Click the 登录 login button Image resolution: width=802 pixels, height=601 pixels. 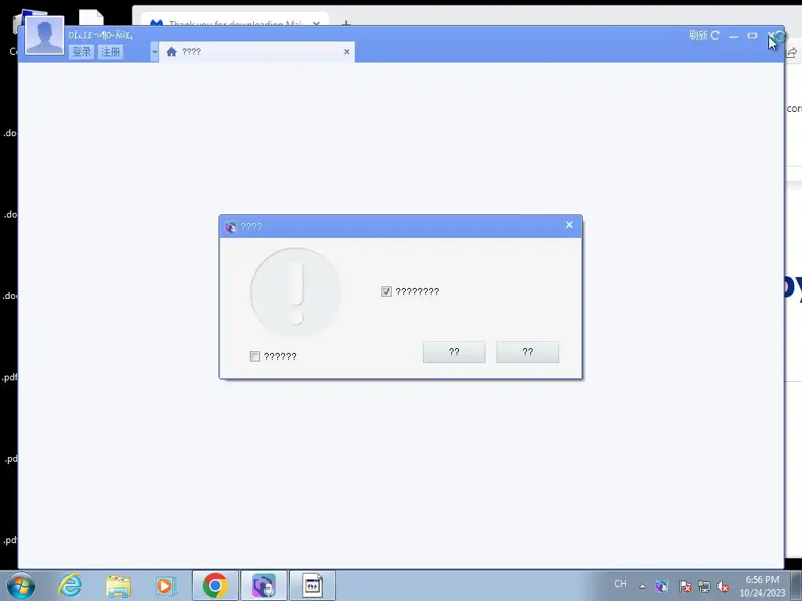[x=81, y=52]
